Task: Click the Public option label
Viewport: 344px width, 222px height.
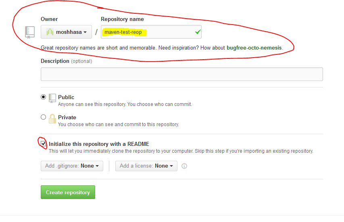Action: coord(66,97)
